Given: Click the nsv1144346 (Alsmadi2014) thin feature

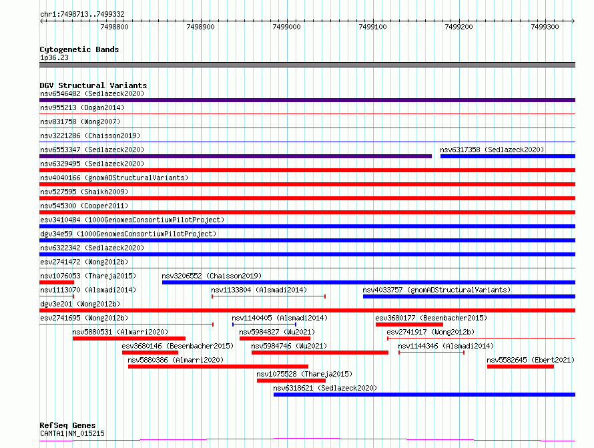Looking at the screenshot, I should [x=431, y=352].
